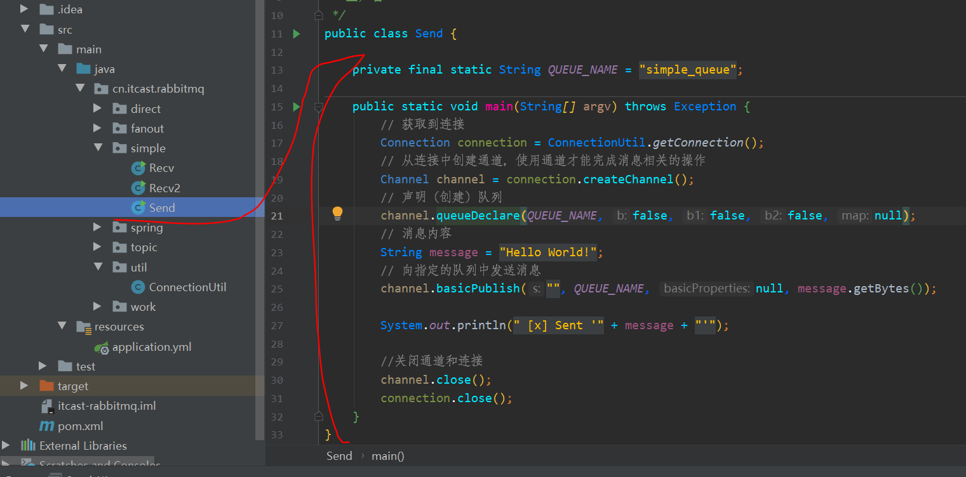Click the project tree vertical scrollbar
966x477 pixels.
click(260, 219)
